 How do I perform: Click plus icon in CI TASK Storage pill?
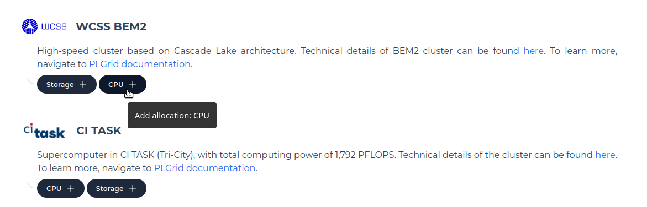[133, 188]
